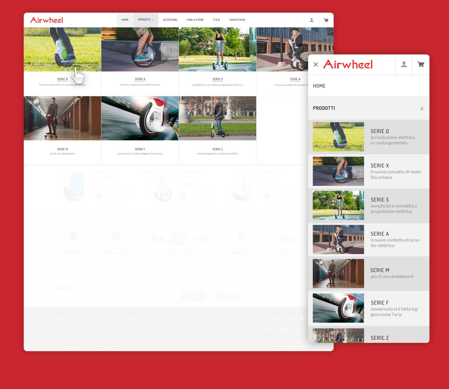Screen dimensions: 449x389
Task: Select SERIE X thumbnail in mobile menu
Action: click(338, 171)
